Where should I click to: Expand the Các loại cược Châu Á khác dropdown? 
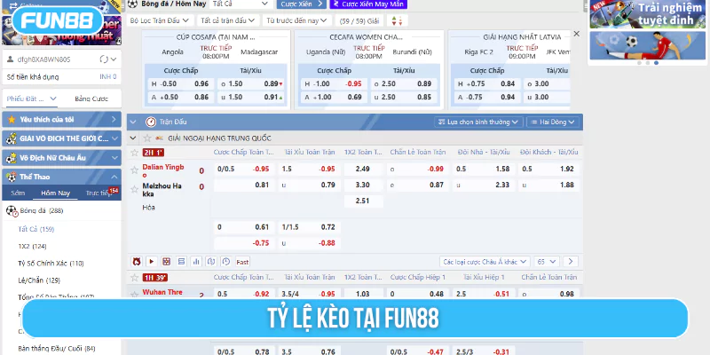click(485, 262)
